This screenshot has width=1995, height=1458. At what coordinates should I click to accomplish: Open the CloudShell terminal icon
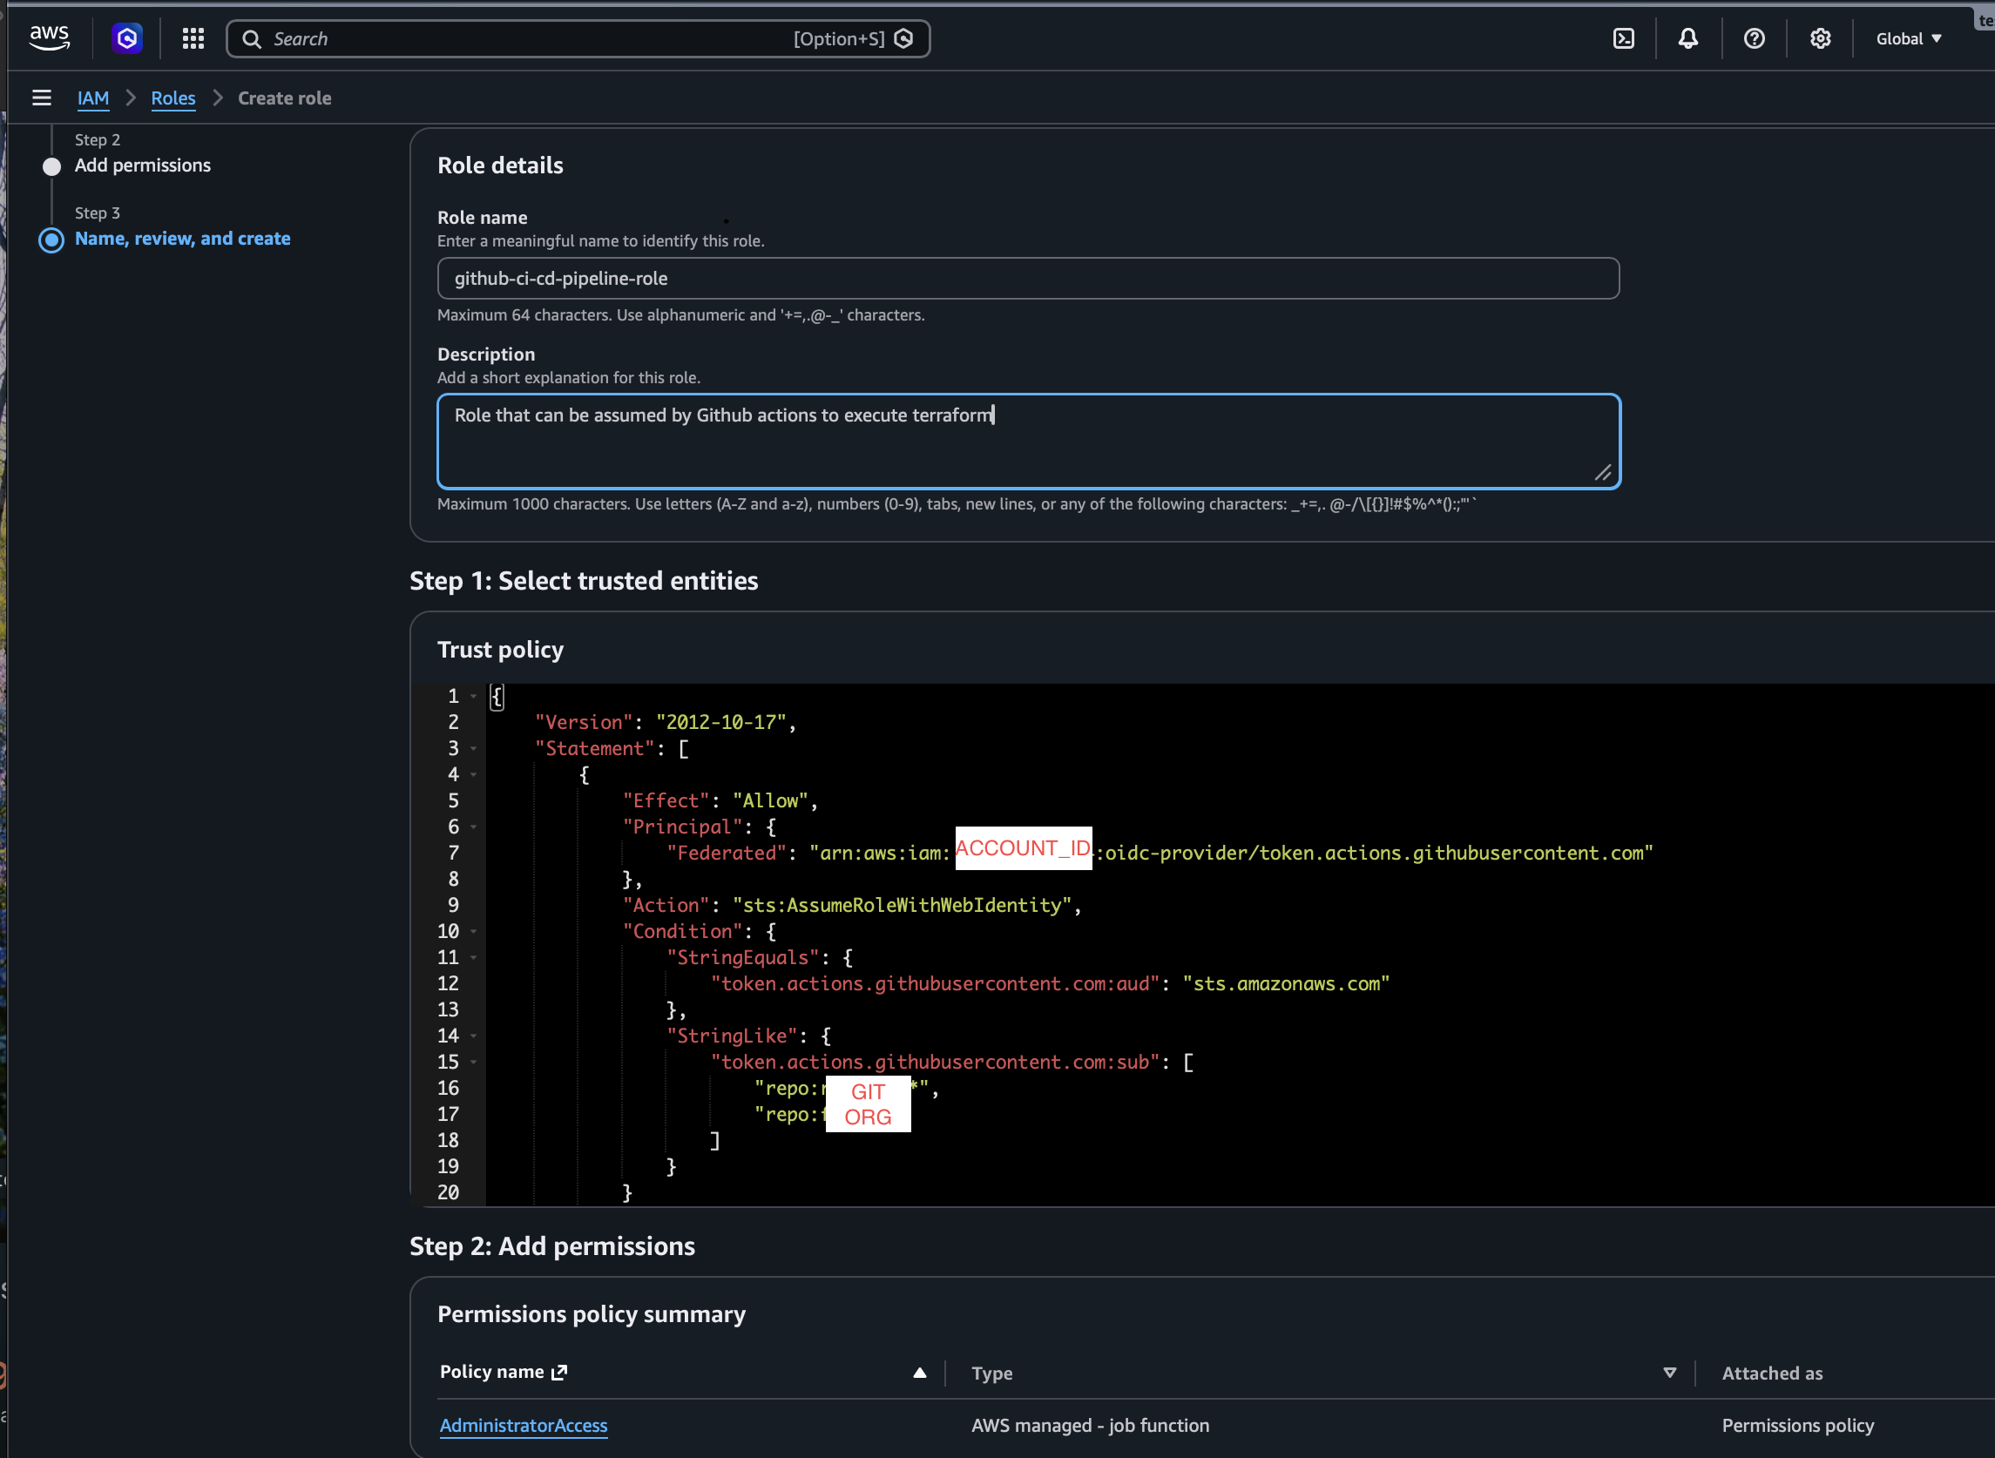coord(1623,39)
